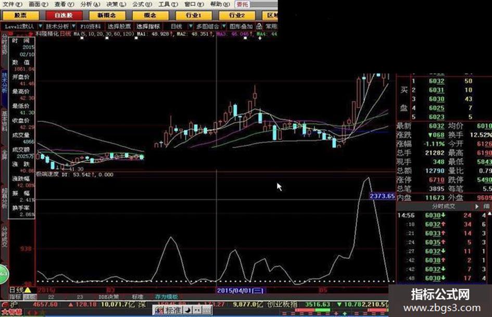Open F10资料 from toolbar

coord(91,27)
